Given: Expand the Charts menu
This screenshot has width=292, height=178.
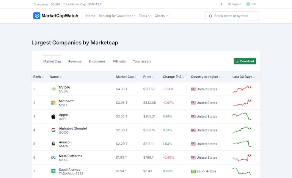Looking at the screenshot, I should [x=162, y=16].
